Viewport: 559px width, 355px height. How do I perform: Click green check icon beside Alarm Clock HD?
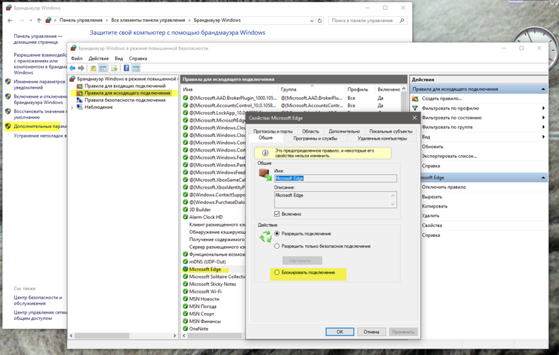(x=185, y=217)
